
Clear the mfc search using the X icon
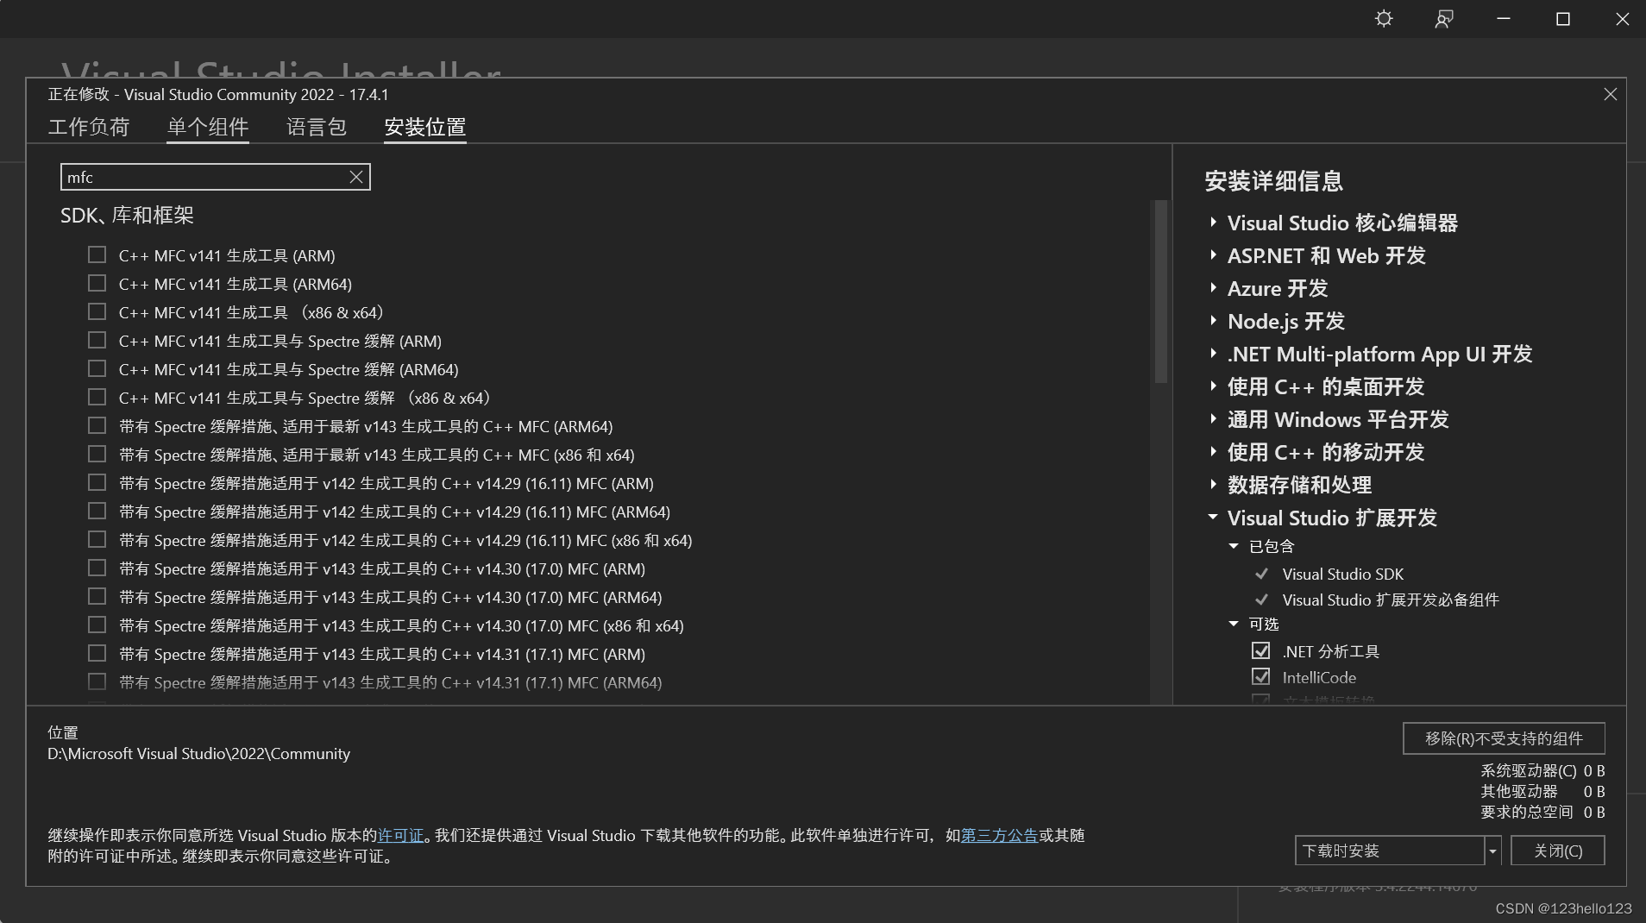point(355,177)
